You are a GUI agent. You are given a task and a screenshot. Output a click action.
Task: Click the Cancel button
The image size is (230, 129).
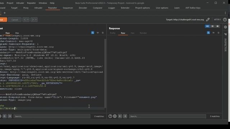tap(15, 20)
